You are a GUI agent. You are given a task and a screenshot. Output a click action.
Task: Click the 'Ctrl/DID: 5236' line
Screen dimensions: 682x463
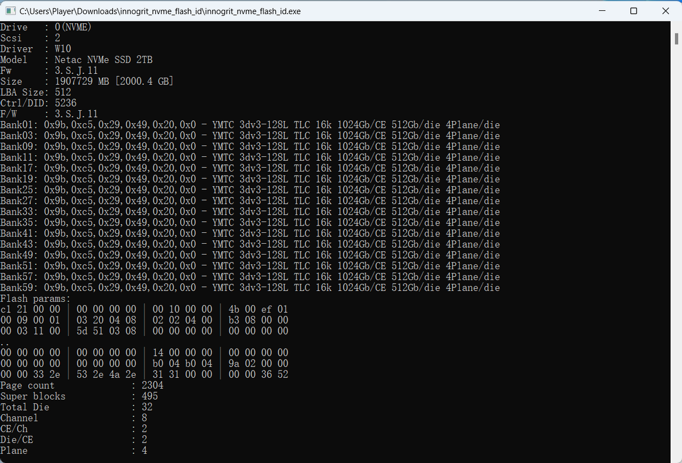click(38, 103)
